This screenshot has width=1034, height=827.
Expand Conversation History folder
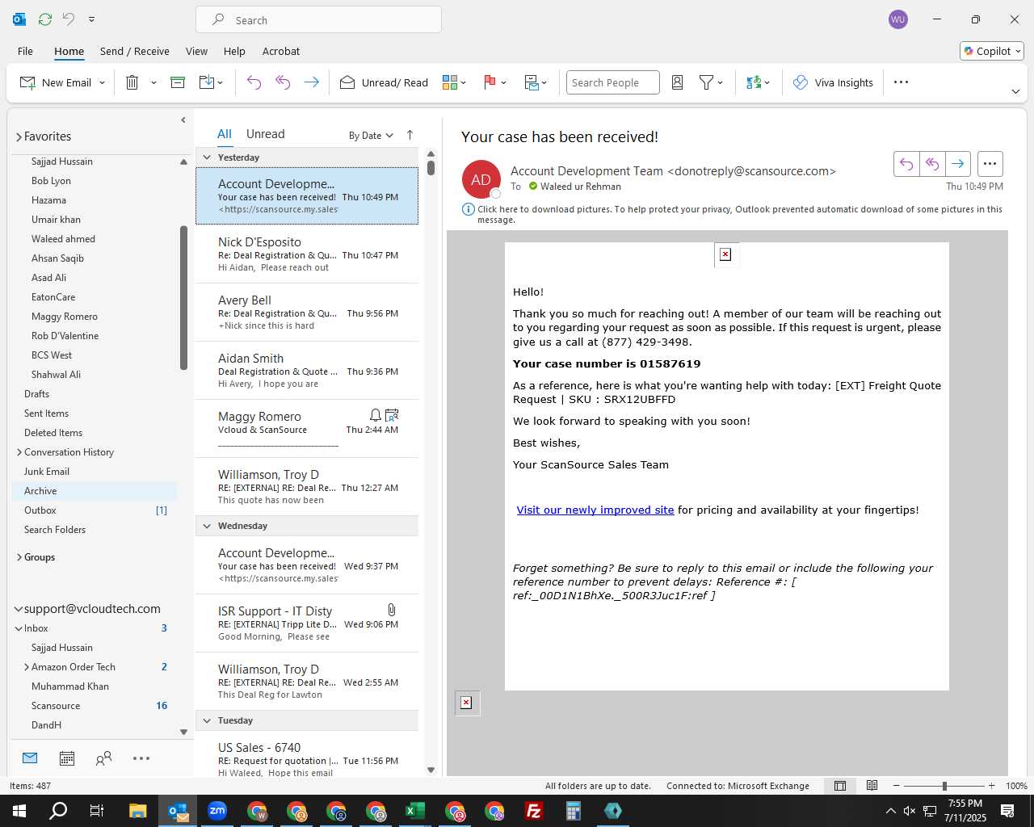[19, 452]
